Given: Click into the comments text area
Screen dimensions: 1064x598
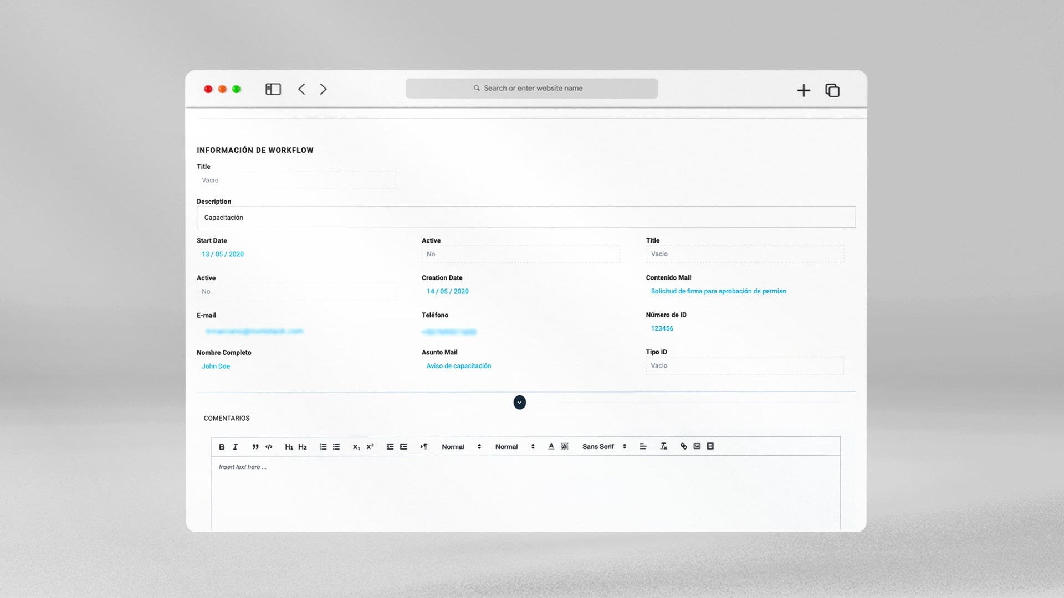Looking at the screenshot, I should (525, 493).
